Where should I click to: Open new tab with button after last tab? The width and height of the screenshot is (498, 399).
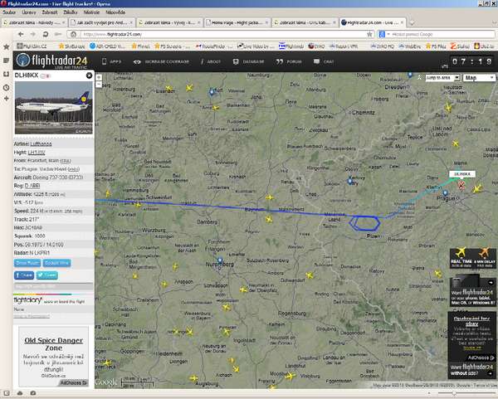[x=412, y=23]
